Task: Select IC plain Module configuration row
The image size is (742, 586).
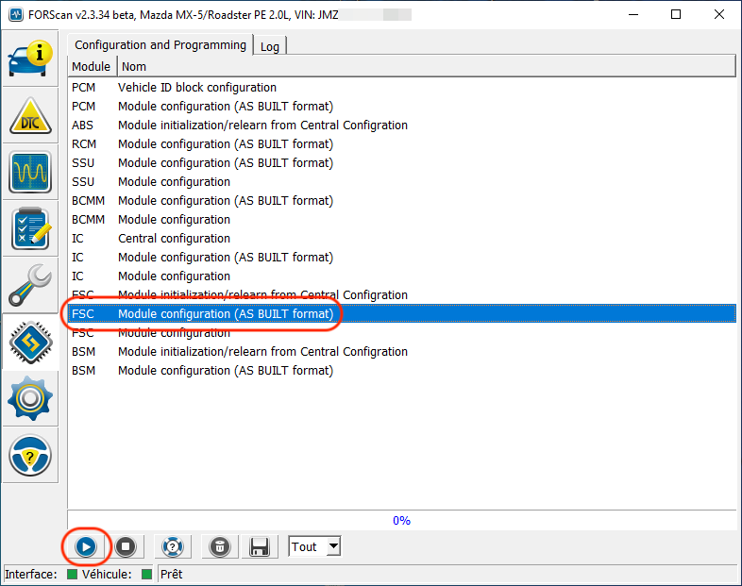Action: pos(402,276)
